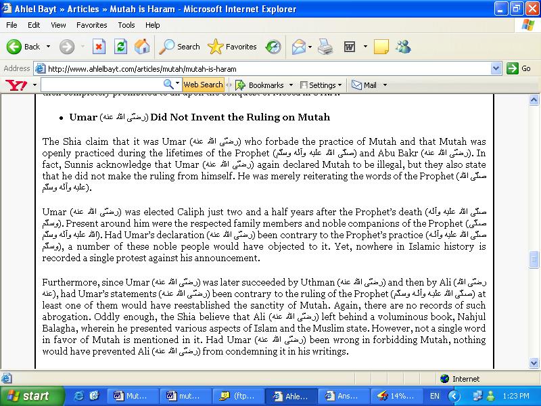Open the Search magnifier toolbar button
541x406 pixels.
(179, 47)
